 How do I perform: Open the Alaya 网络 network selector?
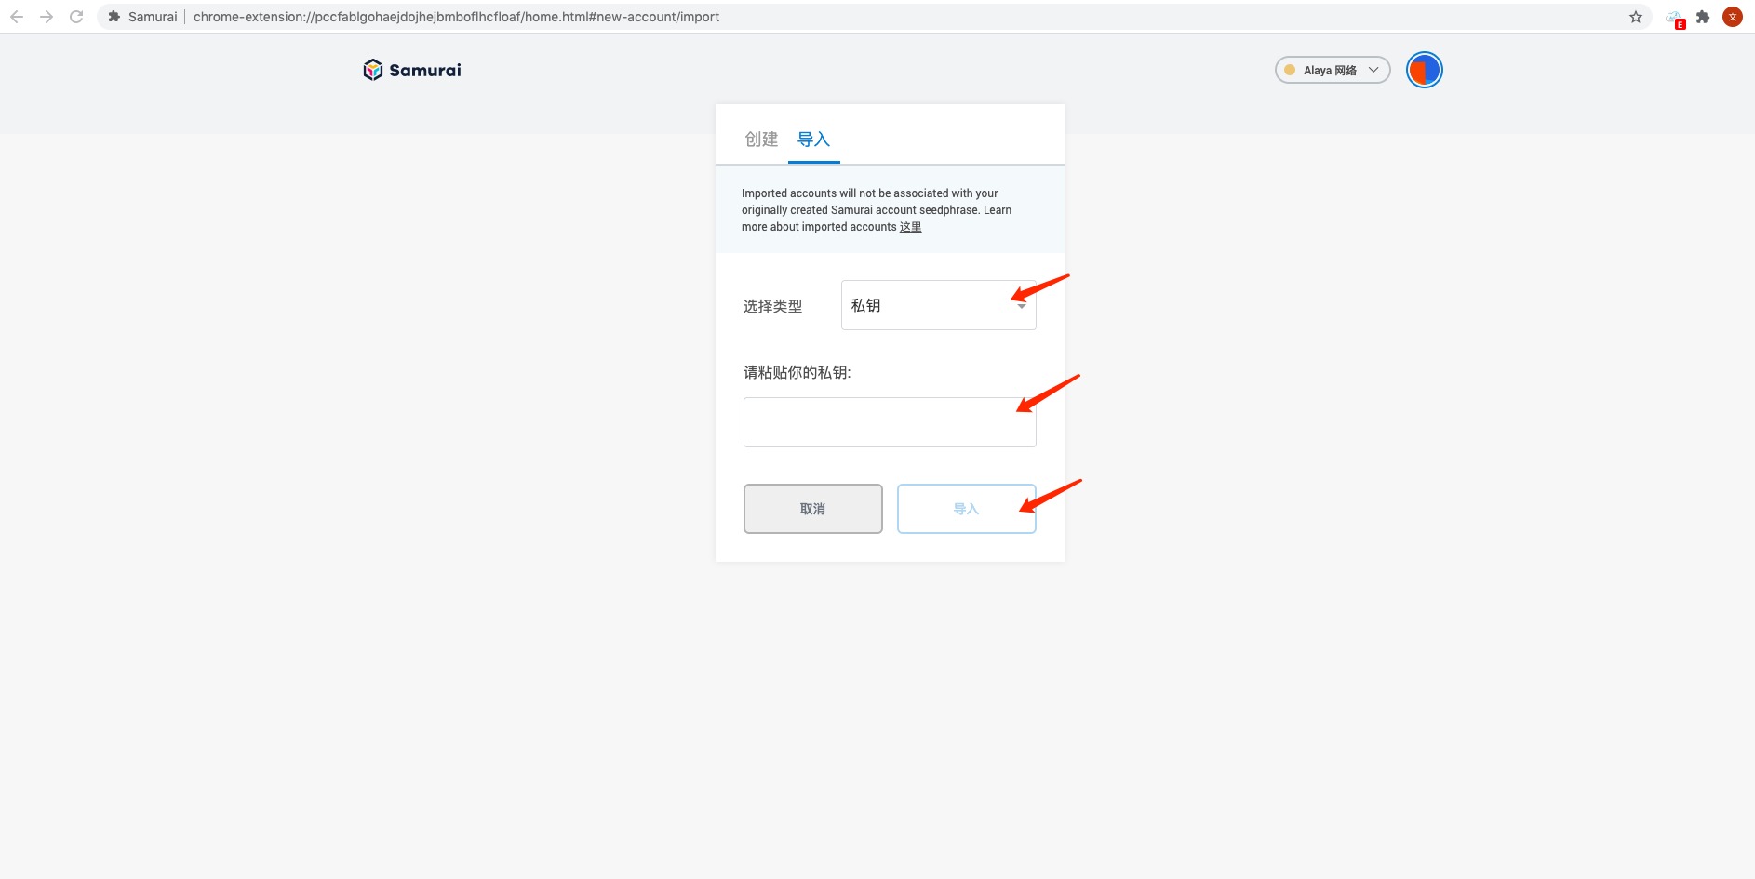click(x=1332, y=70)
